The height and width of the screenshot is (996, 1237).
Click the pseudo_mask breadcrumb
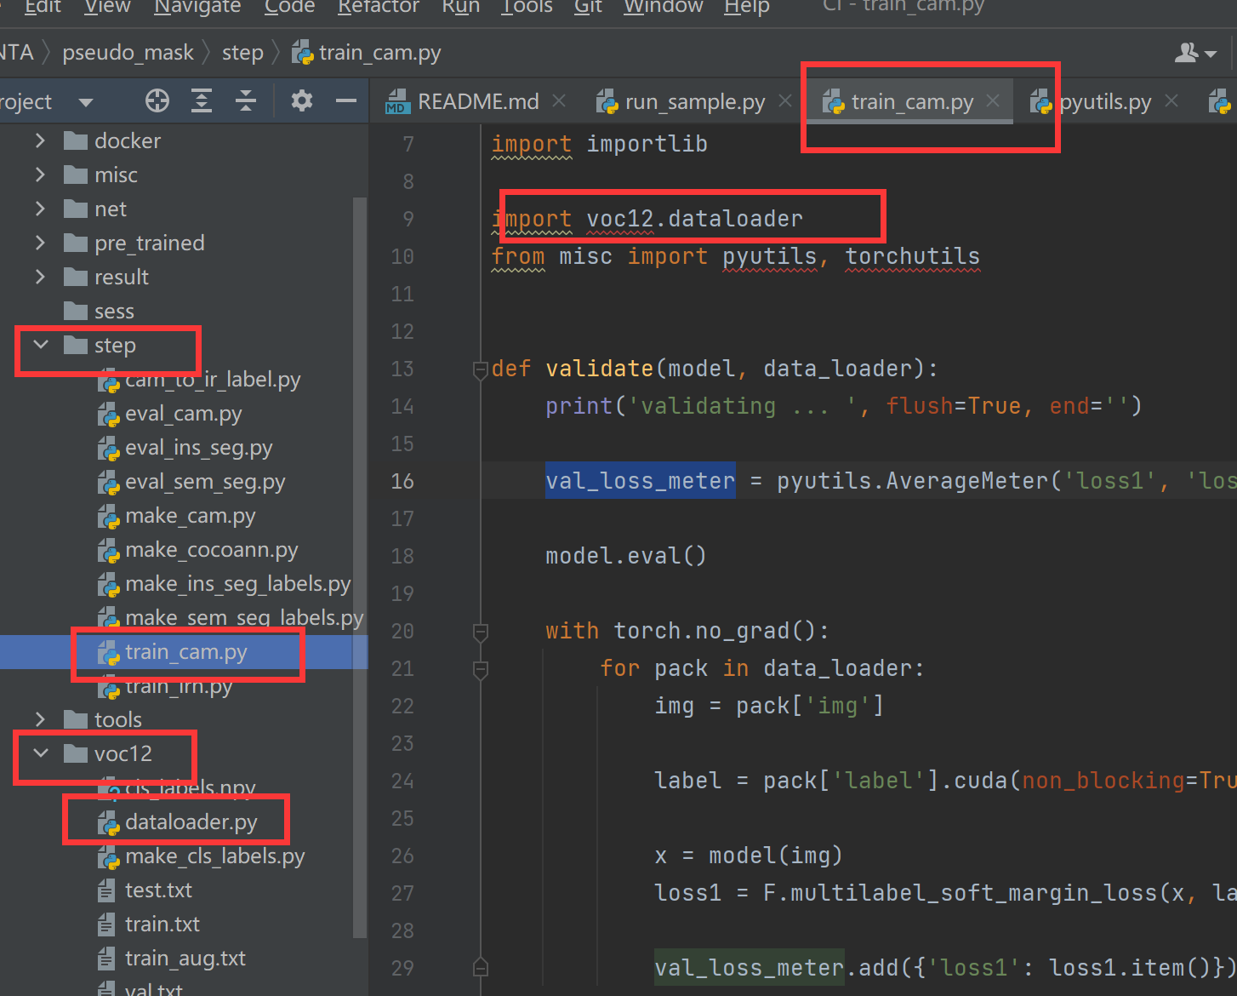click(x=128, y=52)
